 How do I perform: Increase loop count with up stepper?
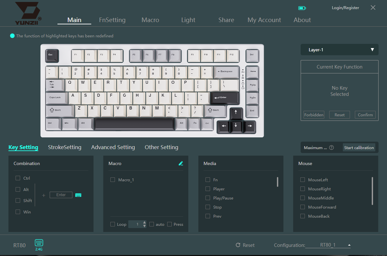pyautogui.click(x=144, y=223)
